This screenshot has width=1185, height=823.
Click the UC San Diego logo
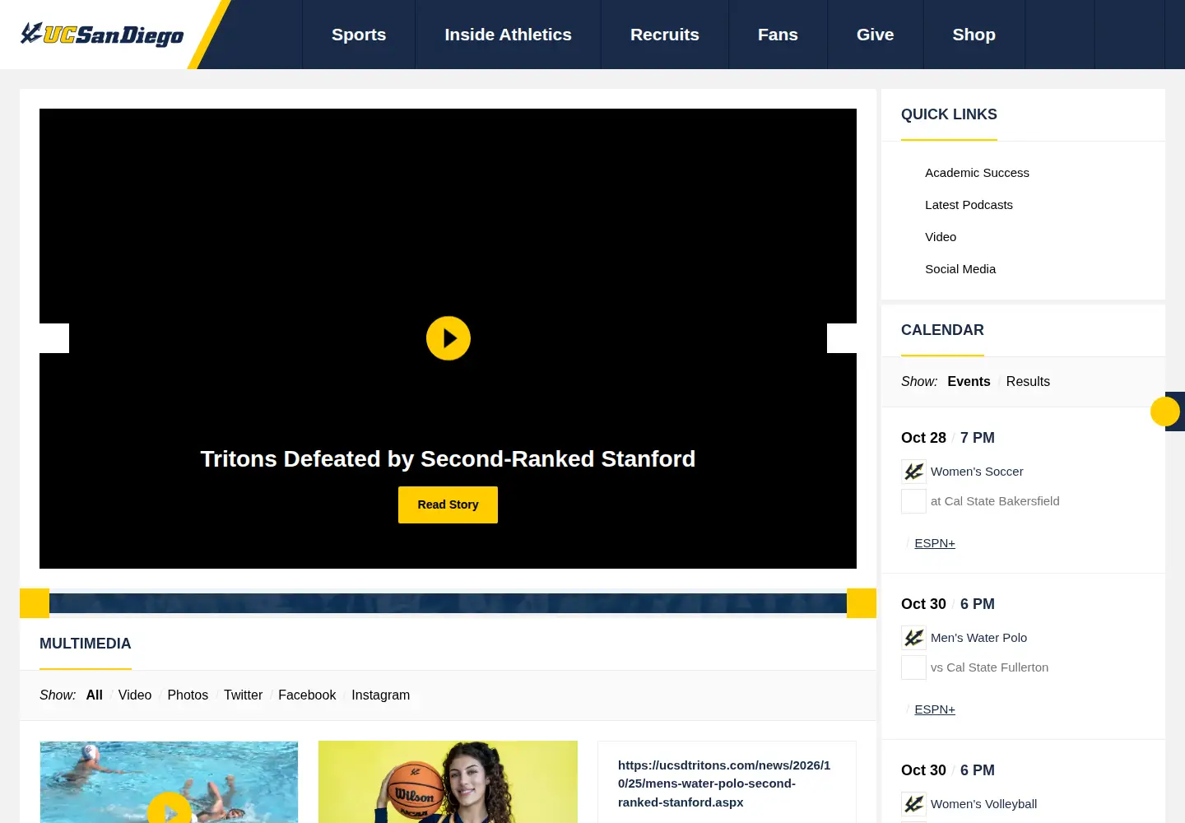(102, 35)
